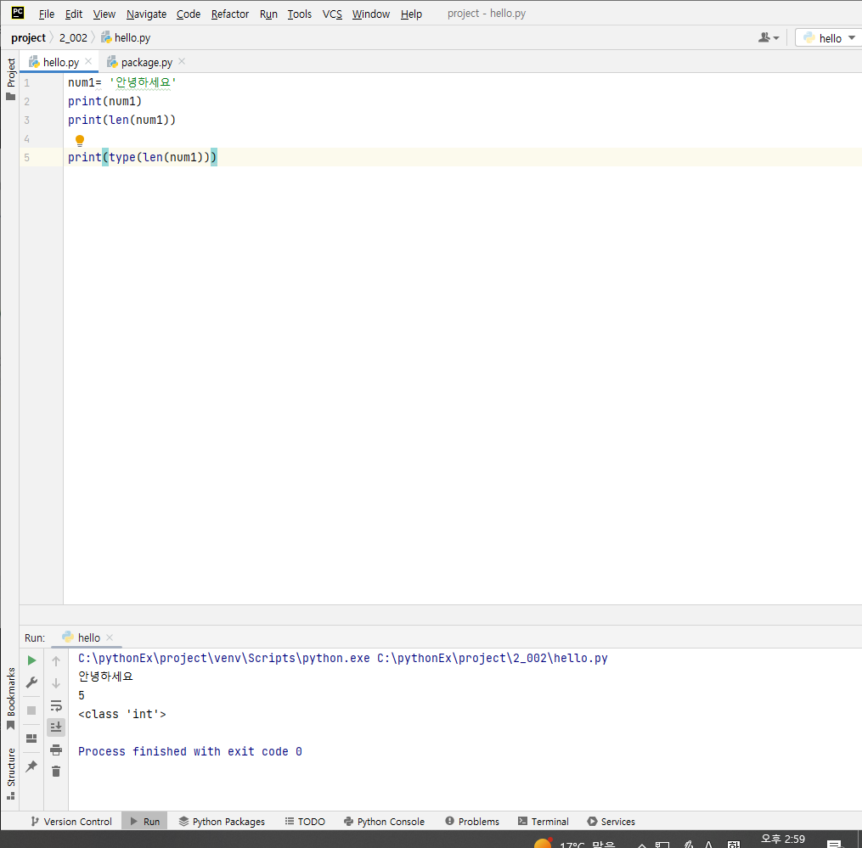
Task: Click the intention lightbulb icon
Action: coord(80,140)
